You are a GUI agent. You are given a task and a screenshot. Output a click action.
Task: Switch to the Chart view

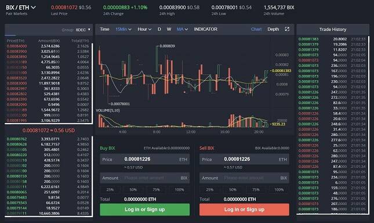pos(256,29)
